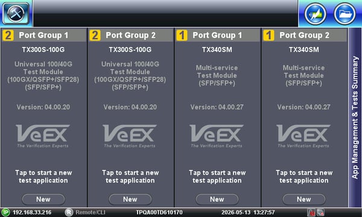The image size is (362, 217).
Task: Click 'Multi-service Test Module' text in TX340SM Port Group 2
Action: pyautogui.click(x=303, y=72)
